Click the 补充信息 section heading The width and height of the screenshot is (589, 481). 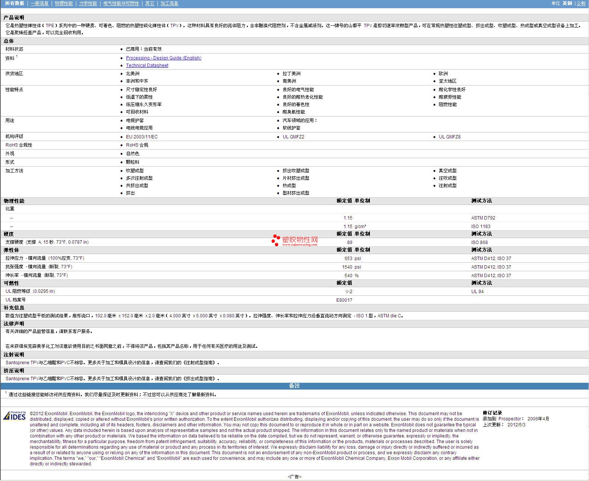(14, 308)
